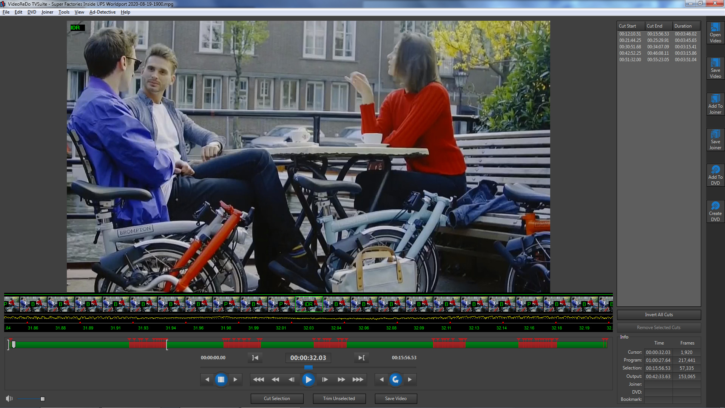
Task: Set selection end marker button
Action: (x=361, y=358)
